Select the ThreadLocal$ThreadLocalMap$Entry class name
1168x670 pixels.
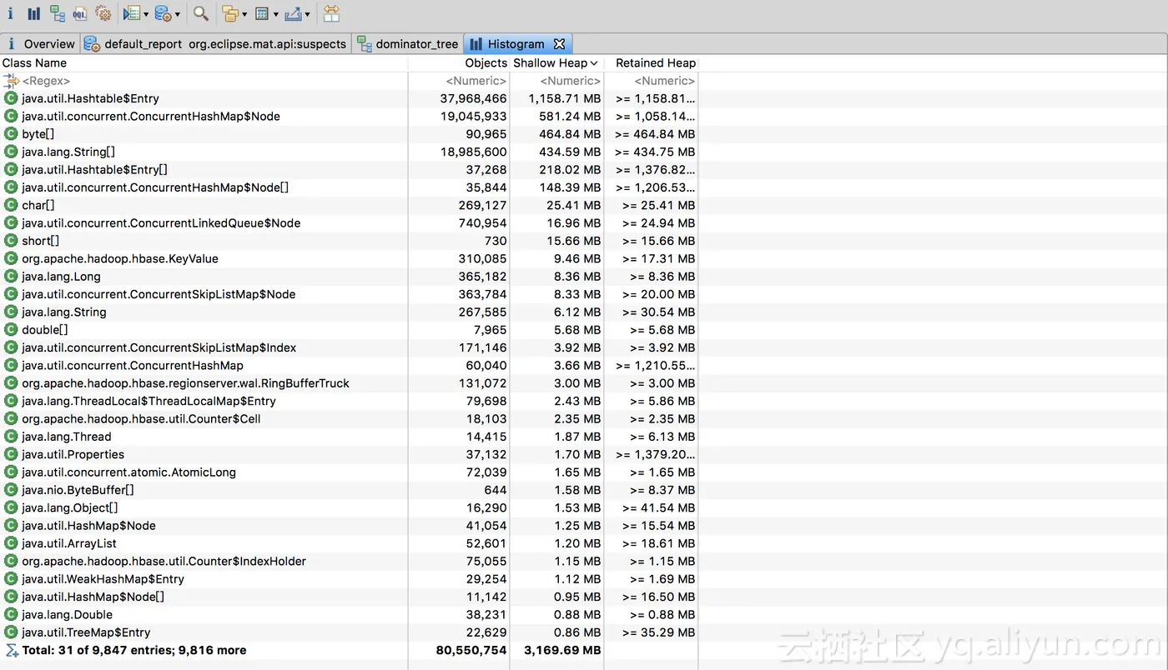149,401
